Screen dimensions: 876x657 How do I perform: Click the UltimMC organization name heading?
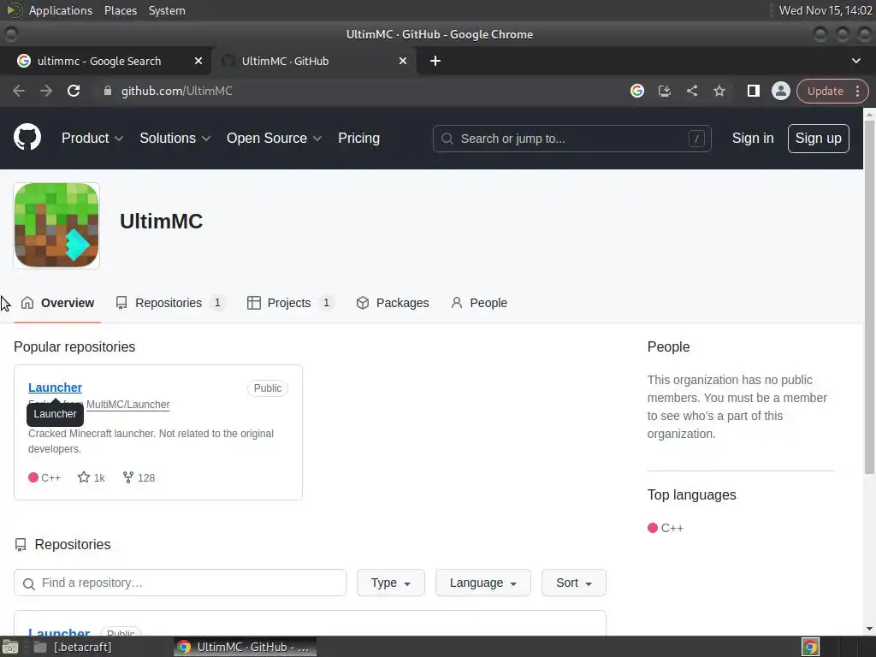point(161,222)
